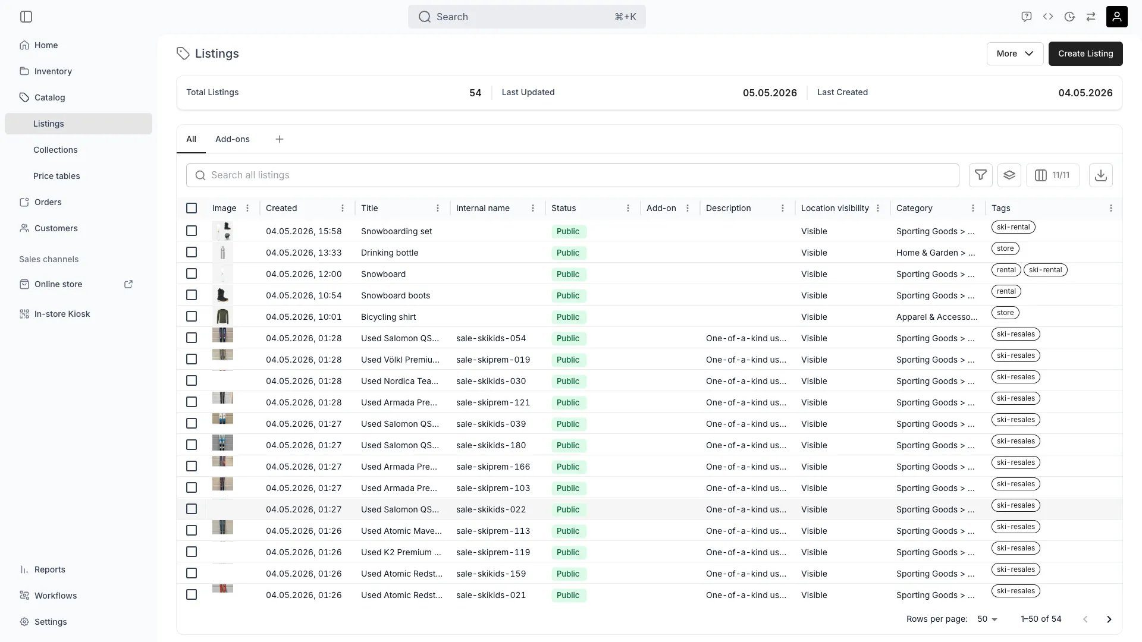Collapse the sidebar panel icon
Image resolution: width=1142 pixels, height=642 pixels.
[26, 17]
